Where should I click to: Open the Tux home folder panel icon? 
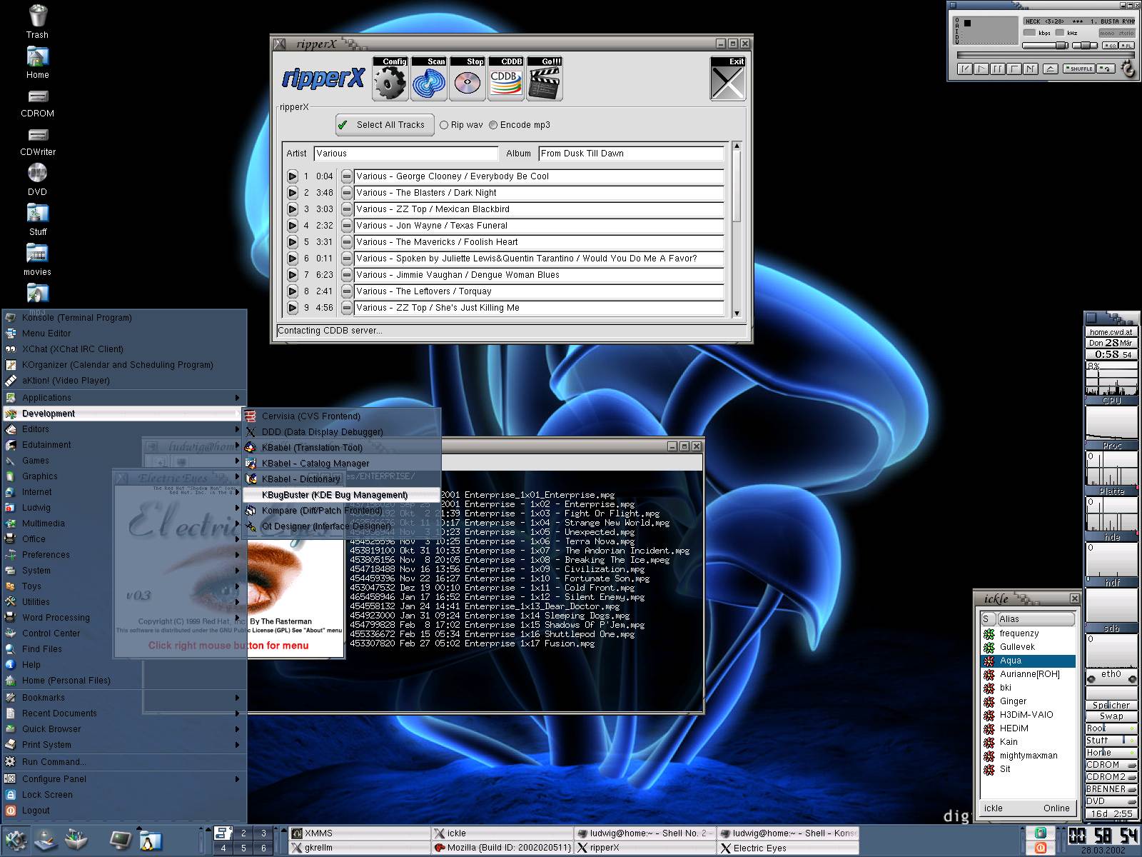[x=149, y=841]
